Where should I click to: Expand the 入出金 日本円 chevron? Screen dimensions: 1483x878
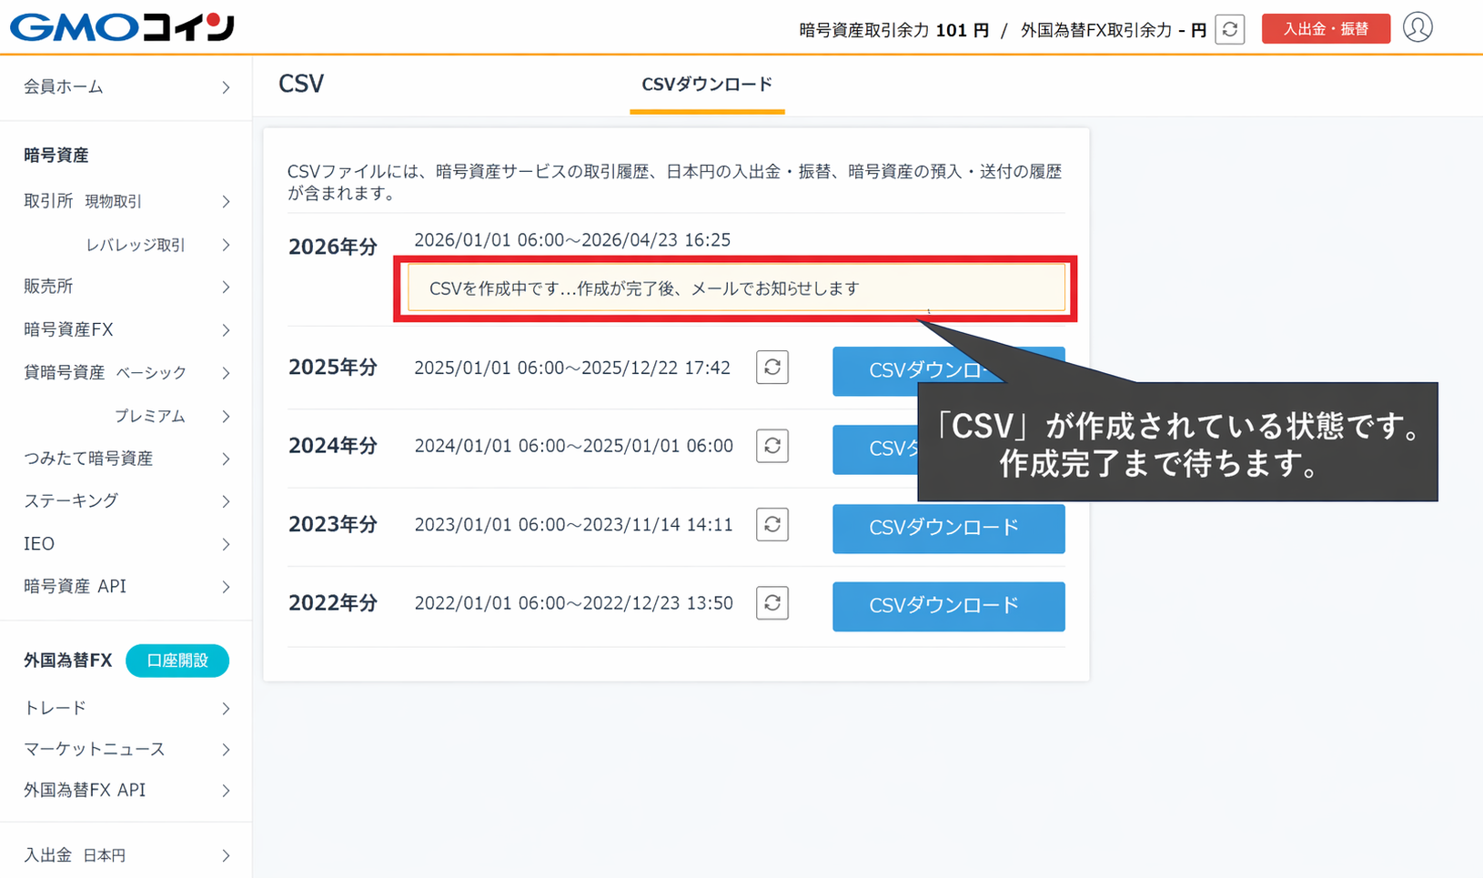click(x=226, y=855)
